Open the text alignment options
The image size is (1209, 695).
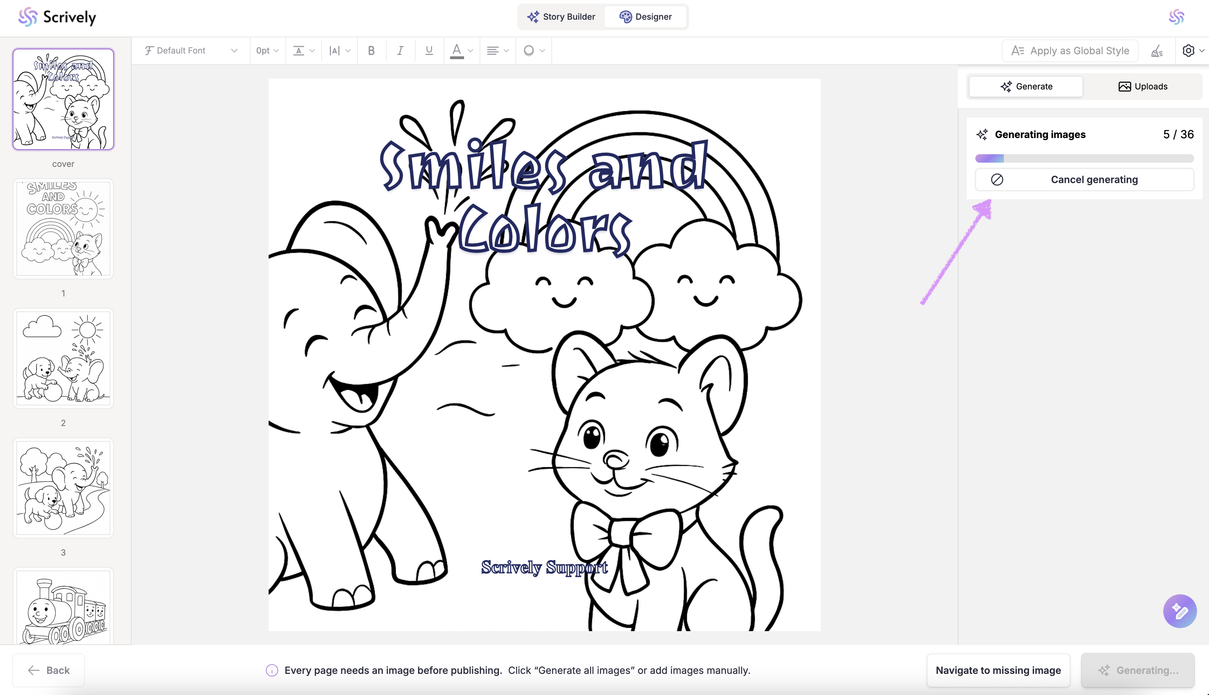click(x=497, y=51)
